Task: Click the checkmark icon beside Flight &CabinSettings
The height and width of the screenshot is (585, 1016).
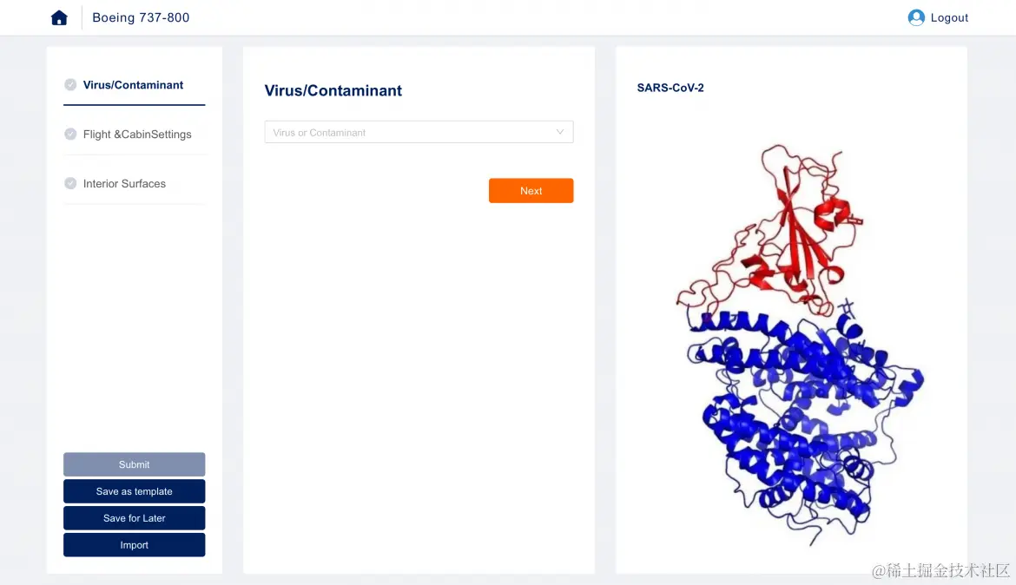Action: pyautogui.click(x=70, y=135)
